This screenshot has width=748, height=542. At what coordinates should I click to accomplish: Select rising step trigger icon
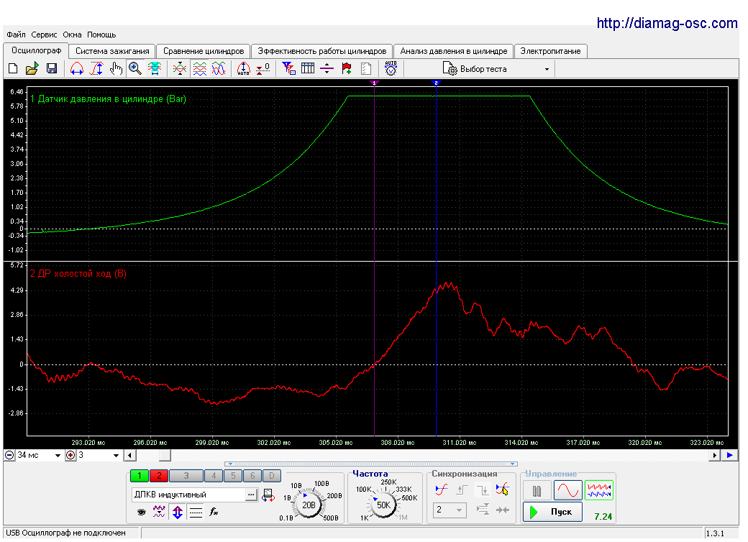tap(462, 490)
